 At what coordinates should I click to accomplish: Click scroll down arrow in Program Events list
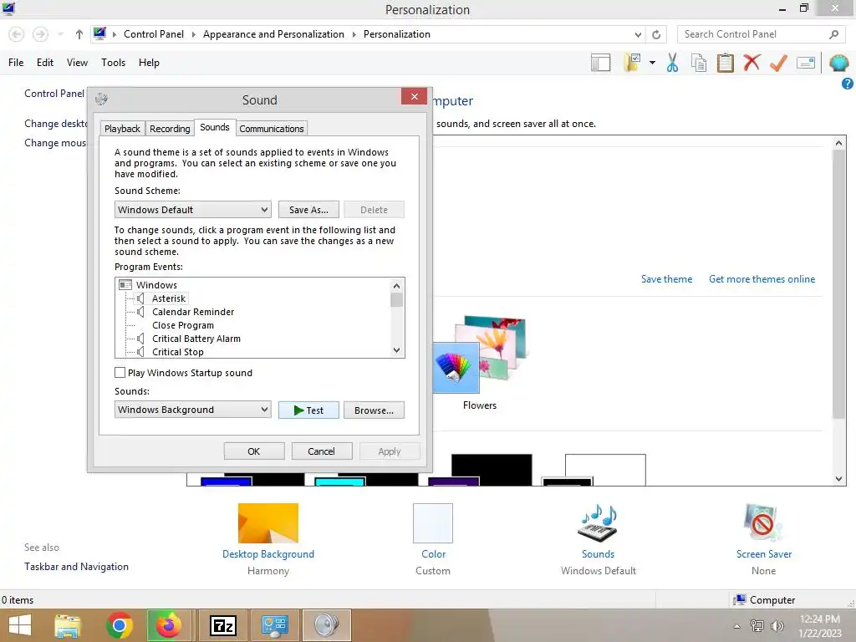pos(397,350)
